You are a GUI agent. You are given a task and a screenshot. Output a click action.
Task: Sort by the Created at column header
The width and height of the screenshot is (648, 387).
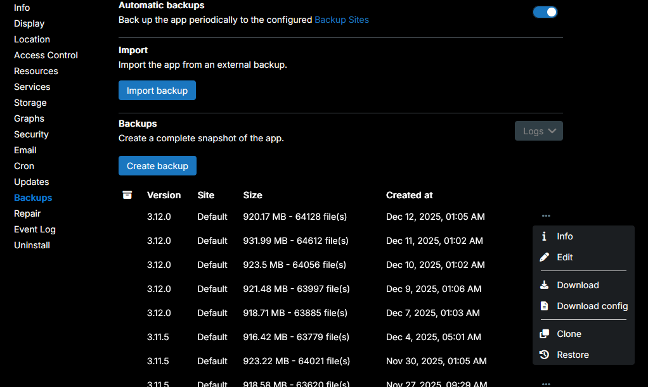(x=409, y=195)
